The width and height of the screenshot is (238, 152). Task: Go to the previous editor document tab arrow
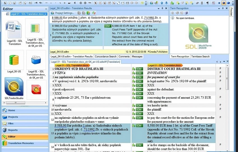point(217,62)
